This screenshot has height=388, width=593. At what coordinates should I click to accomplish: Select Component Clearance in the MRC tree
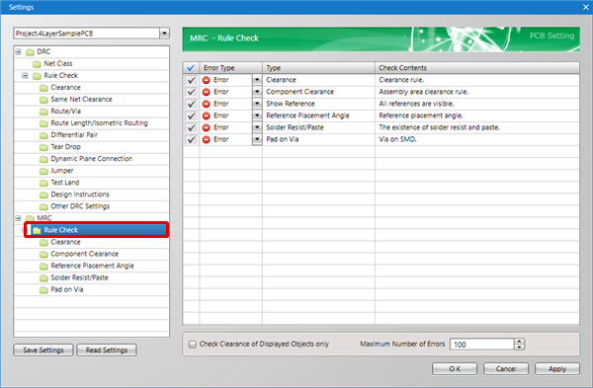[85, 254]
